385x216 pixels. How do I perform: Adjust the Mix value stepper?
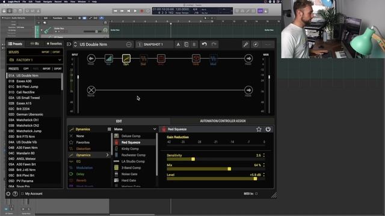tap(264, 165)
